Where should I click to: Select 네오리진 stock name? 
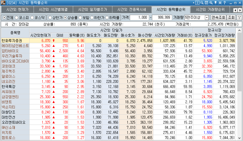click(8, 81)
